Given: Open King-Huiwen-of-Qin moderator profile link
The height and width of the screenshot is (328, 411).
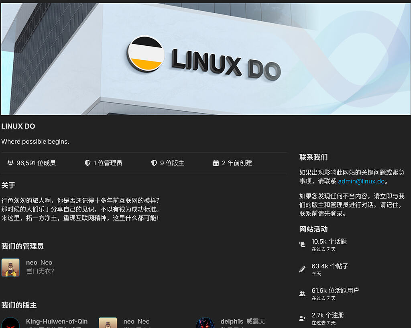Looking at the screenshot, I should tap(57, 321).
